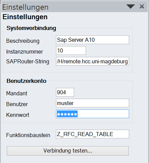Select the Instanznummer input box

pyautogui.click(x=71, y=51)
